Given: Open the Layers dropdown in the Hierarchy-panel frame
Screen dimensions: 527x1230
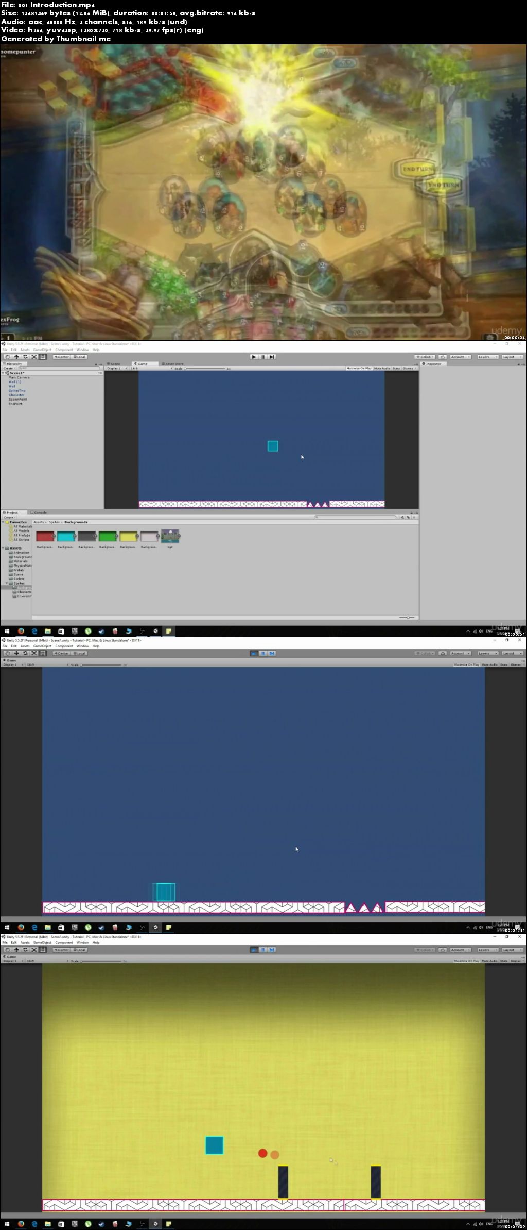Looking at the screenshot, I should coord(487,357).
